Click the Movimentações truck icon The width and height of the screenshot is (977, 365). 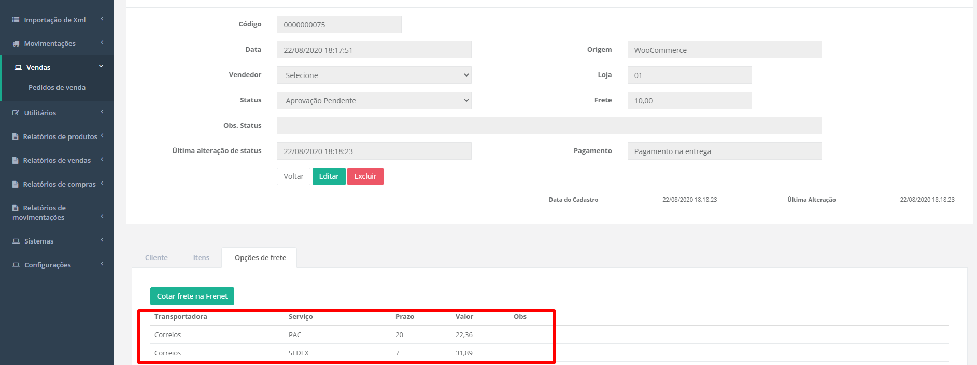(16, 43)
